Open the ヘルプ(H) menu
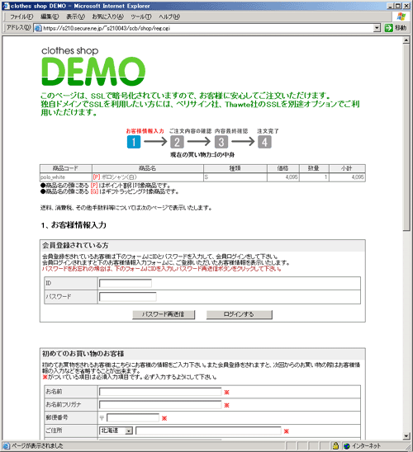 (x=169, y=16)
